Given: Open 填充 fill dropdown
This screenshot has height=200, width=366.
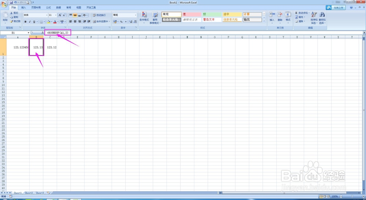Looking at the screenshot, I should [x=300, y=17].
